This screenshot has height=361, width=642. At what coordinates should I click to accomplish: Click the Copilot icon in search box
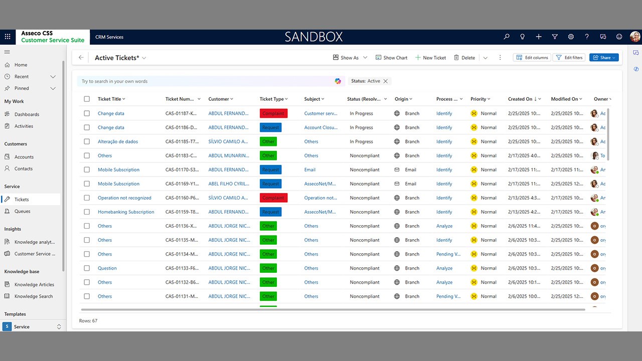(338, 81)
